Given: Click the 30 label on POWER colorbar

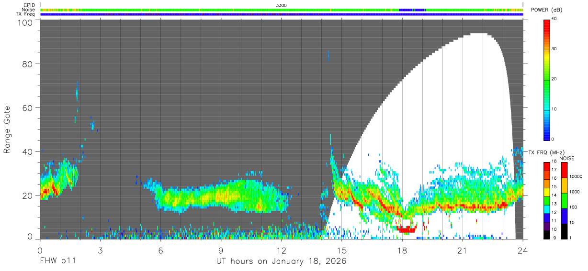Looking at the screenshot, I should pos(554,49).
